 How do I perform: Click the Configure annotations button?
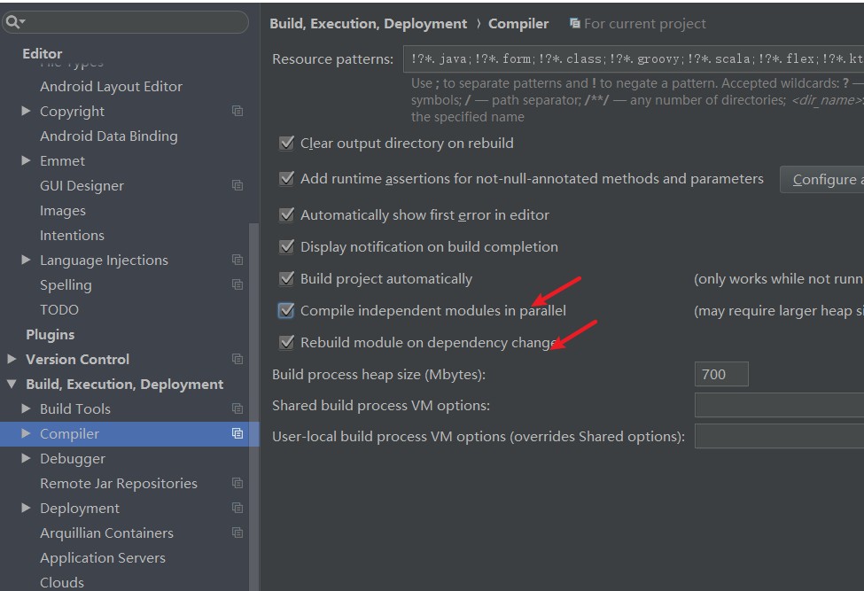pyautogui.click(x=822, y=179)
